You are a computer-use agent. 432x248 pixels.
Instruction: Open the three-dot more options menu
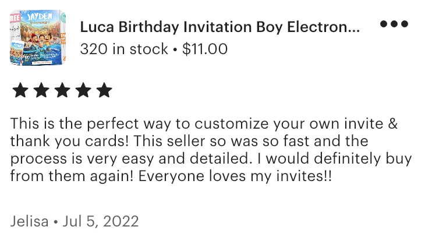(394, 24)
